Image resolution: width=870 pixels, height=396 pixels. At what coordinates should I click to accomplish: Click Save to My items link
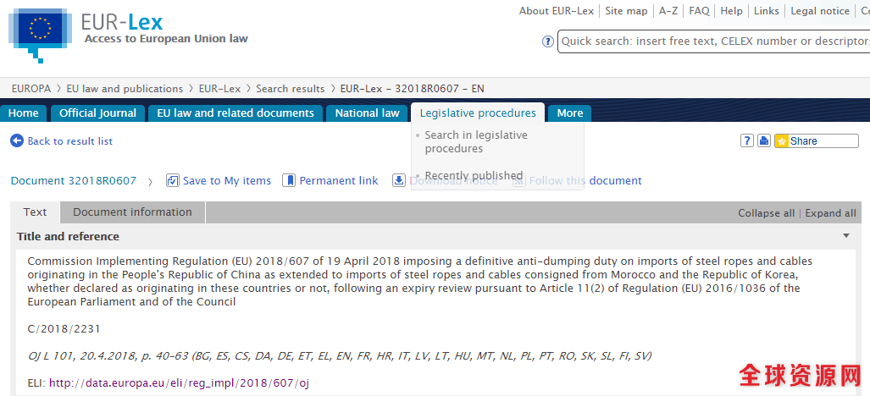227,180
